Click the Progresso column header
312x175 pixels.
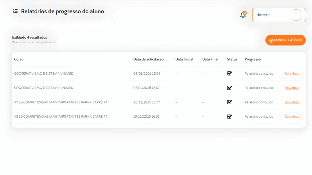(253, 59)
